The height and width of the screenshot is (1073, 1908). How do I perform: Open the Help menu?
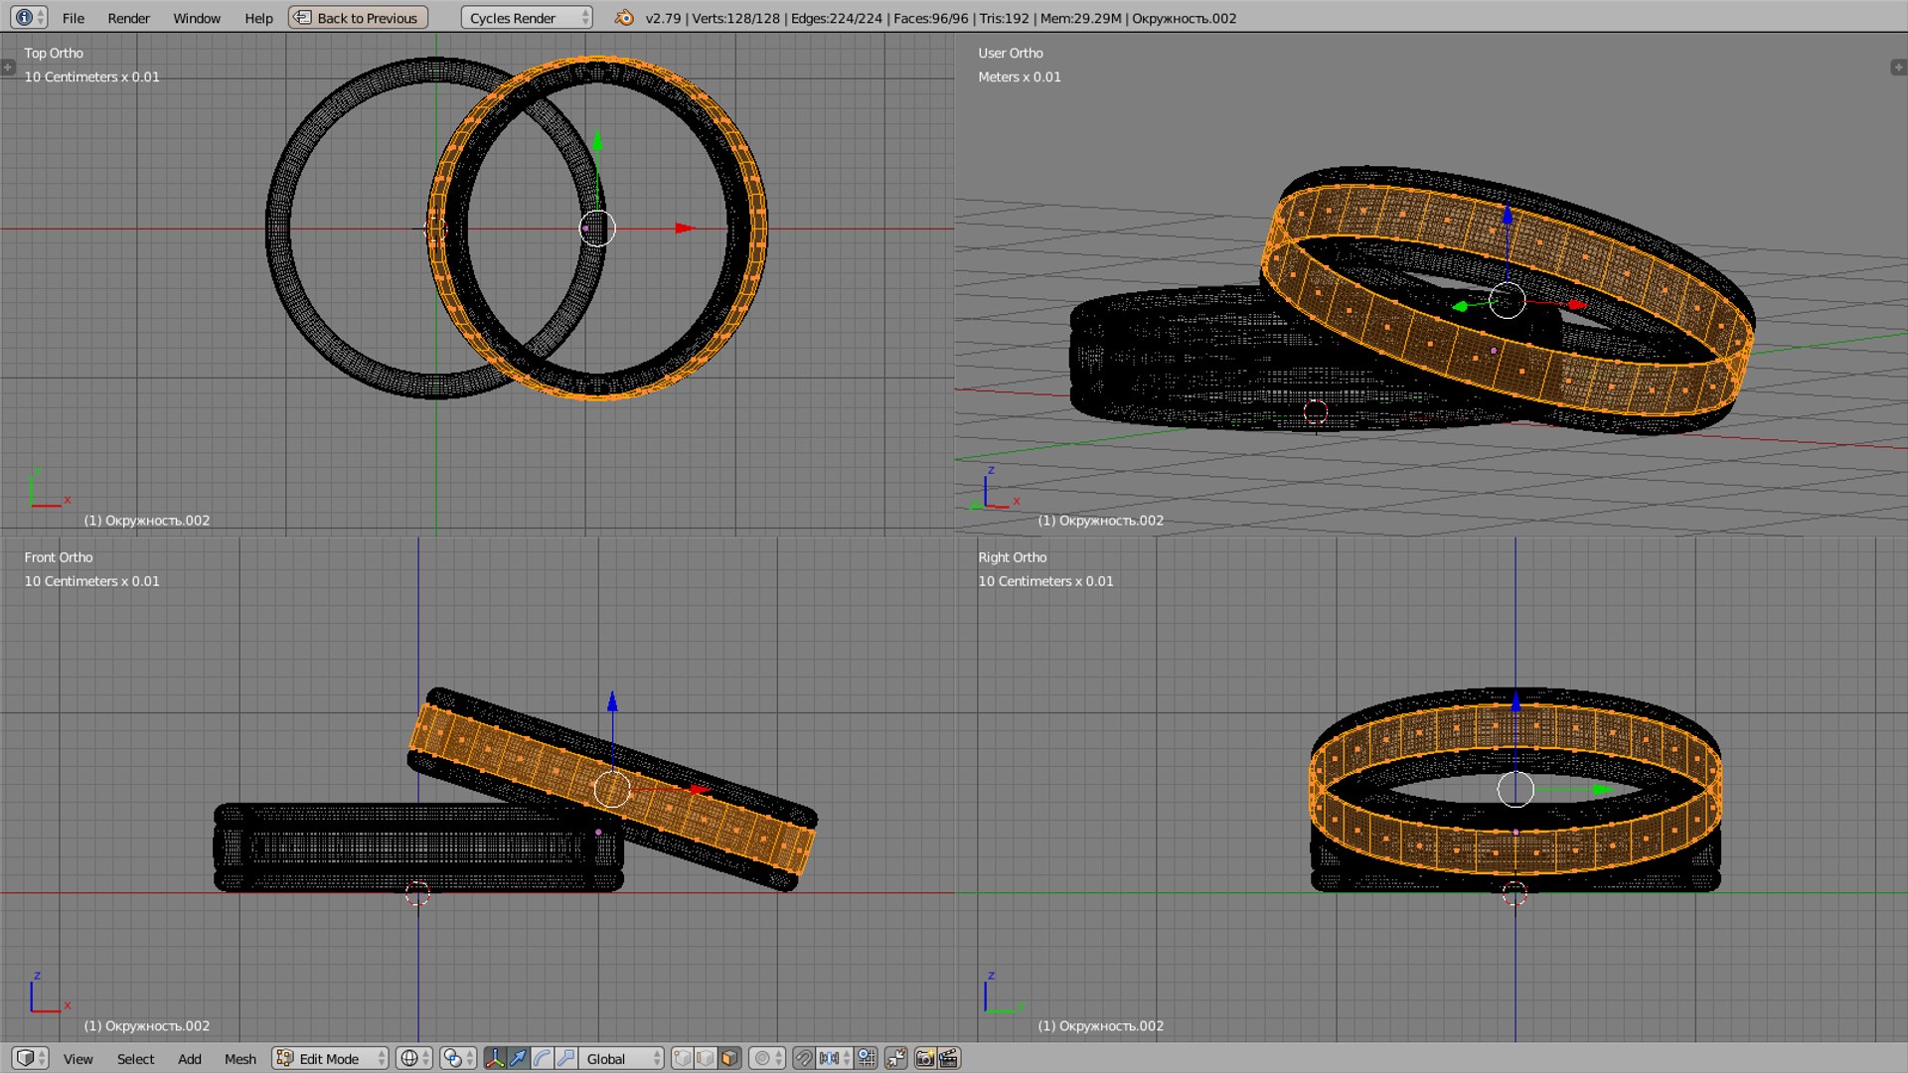258,18
